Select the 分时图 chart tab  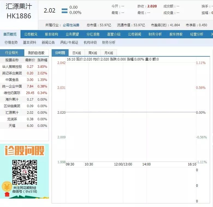click(60, 53)
